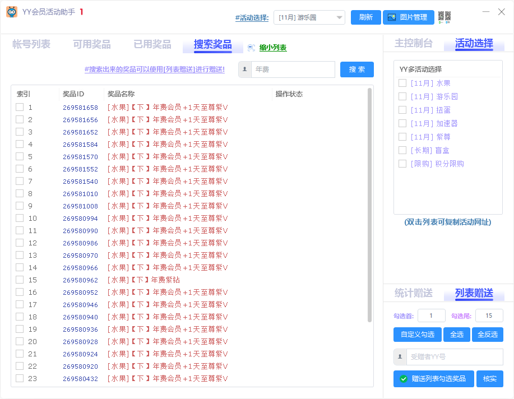Click the 全反选 button

(x=488, y=335)
